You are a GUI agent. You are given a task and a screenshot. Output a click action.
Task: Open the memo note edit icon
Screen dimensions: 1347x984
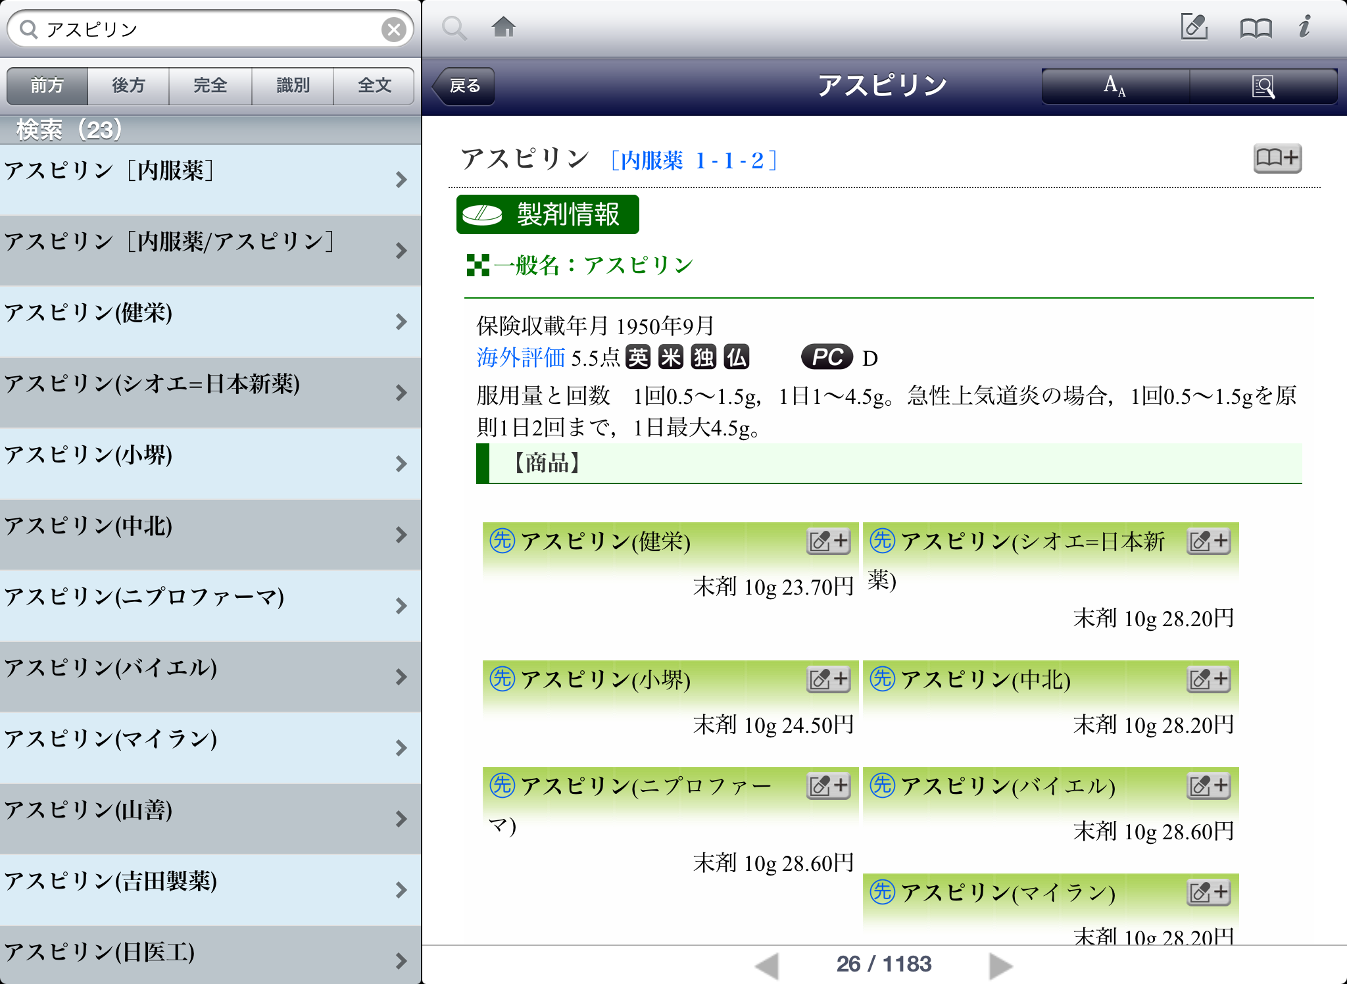[x=1194, y=28]
